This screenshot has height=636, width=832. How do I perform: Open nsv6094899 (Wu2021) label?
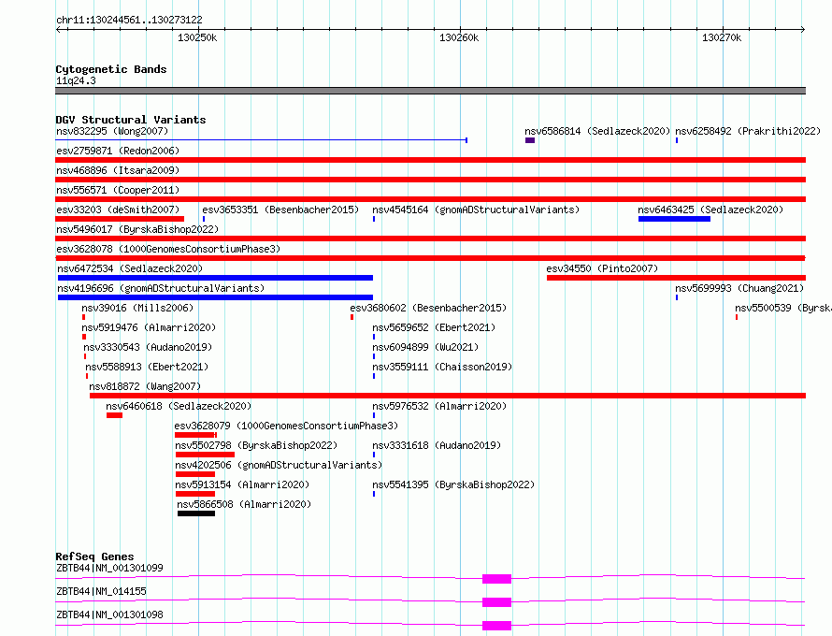point(425,347)
